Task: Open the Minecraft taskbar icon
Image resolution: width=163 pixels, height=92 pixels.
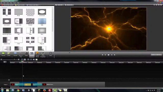Action: [39, 90]
